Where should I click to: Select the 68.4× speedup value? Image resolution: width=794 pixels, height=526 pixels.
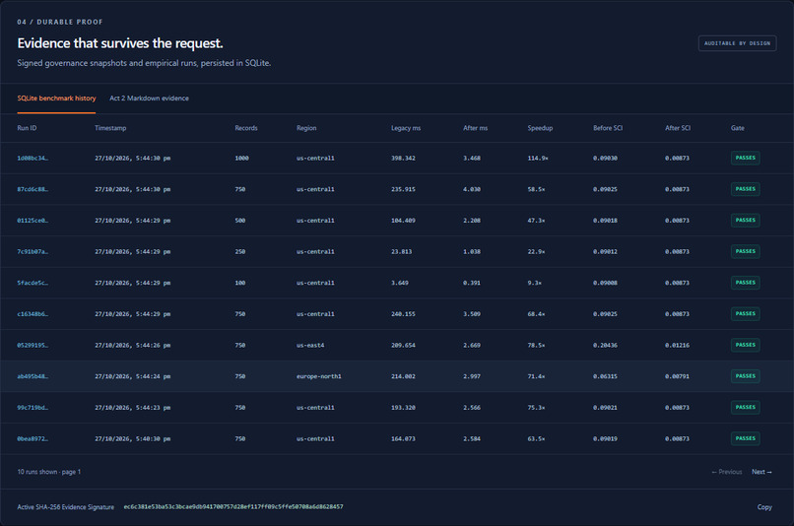click(536, 314)
